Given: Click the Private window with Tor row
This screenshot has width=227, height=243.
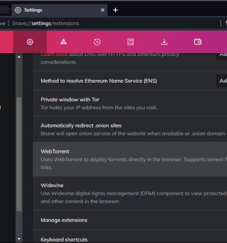Looking at the screenshot, I should coord(130,103).
